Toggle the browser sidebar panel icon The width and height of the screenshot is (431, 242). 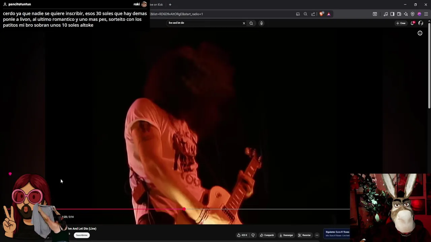point(392,14)
